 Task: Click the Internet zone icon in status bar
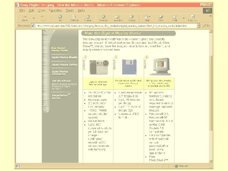tap(176, 166)
